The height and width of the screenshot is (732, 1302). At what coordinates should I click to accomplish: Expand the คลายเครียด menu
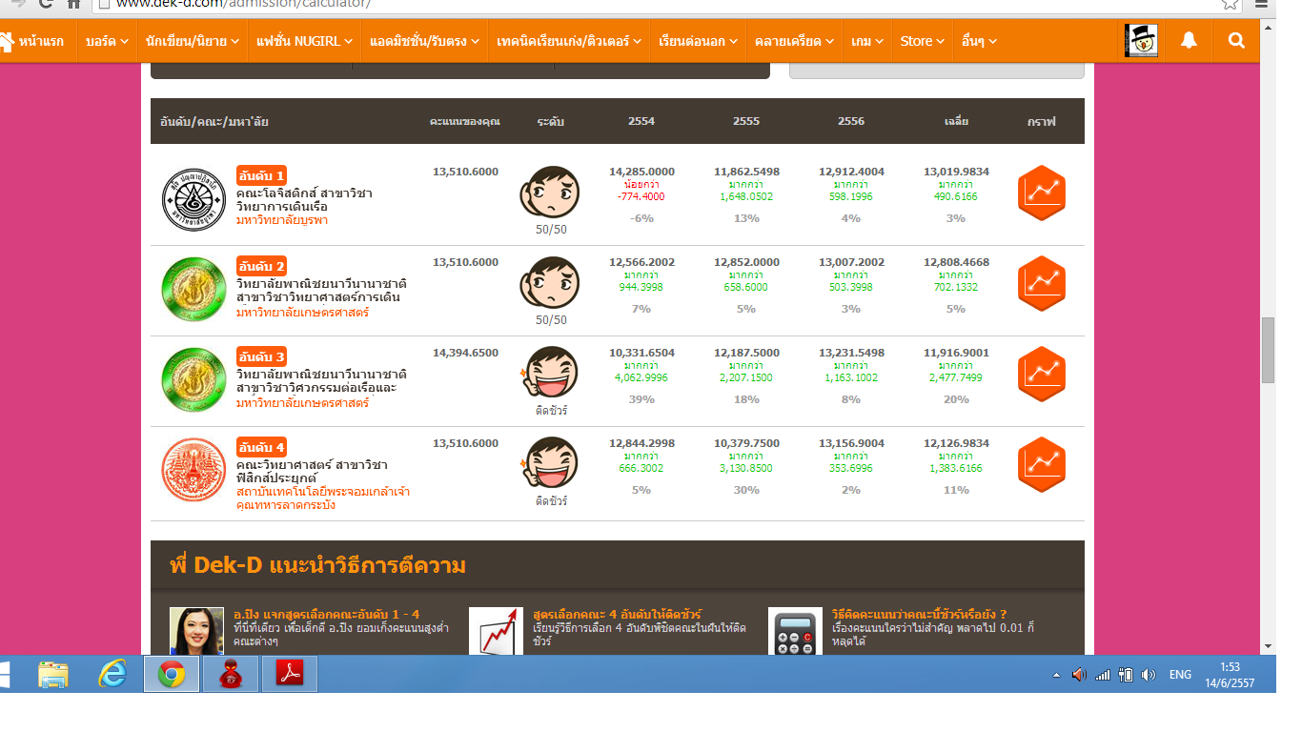pos(795,41)
